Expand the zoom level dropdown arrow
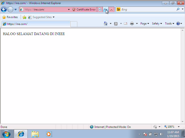 [179, 127]
